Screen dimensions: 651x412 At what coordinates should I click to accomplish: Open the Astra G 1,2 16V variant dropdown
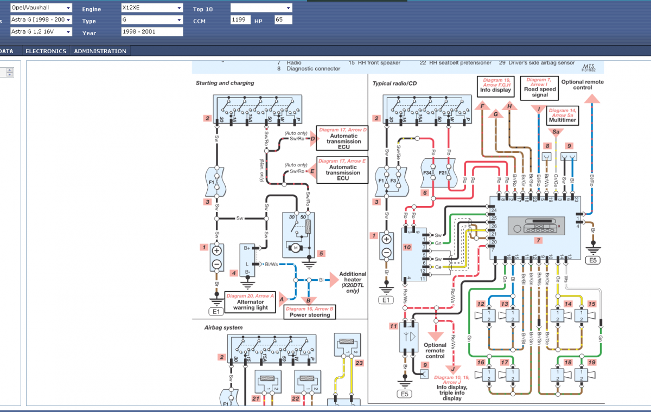click(x=41, y=32)
